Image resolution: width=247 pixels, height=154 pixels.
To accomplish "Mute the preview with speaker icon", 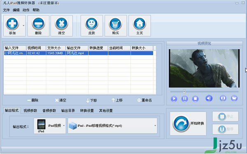I will pos(209,98).
